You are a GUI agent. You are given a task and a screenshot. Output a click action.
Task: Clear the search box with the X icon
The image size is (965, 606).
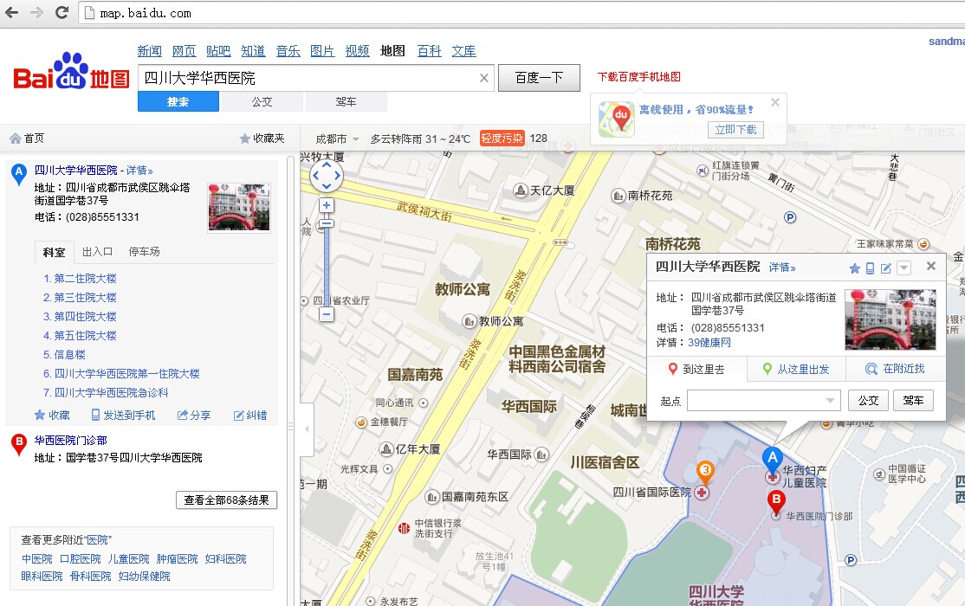click(x=484, y=78)
